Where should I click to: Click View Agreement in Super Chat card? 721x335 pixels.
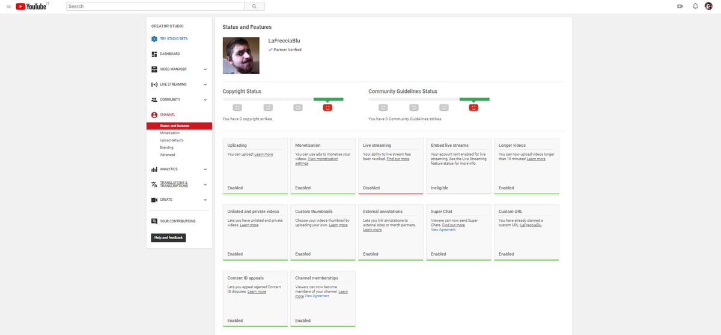click(443, 230)
